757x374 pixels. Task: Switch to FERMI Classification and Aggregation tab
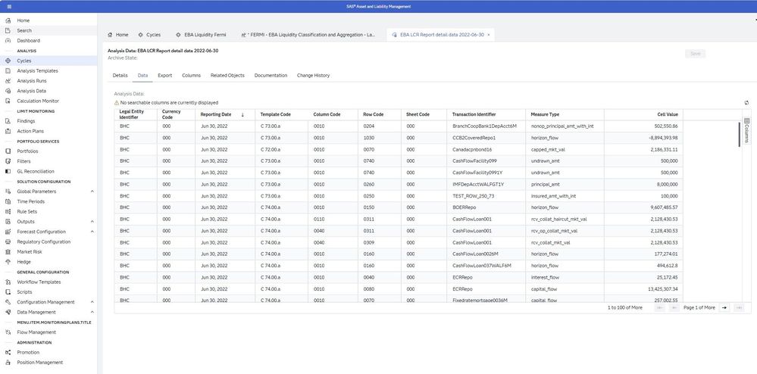pos(308,36)
